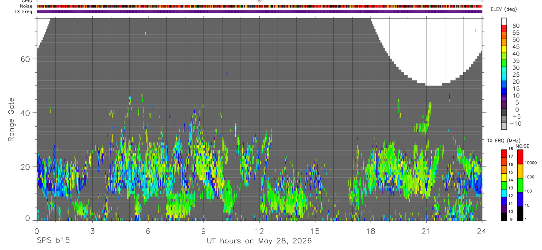Click the purple TX Freq strip above the plot
542x250 pixels.
(x=260, y=11)
